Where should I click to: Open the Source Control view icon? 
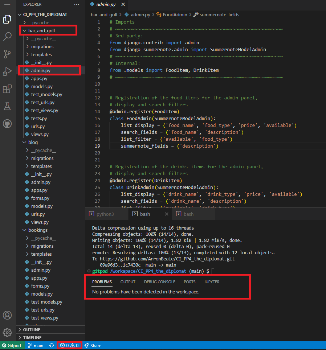point(7,54)
